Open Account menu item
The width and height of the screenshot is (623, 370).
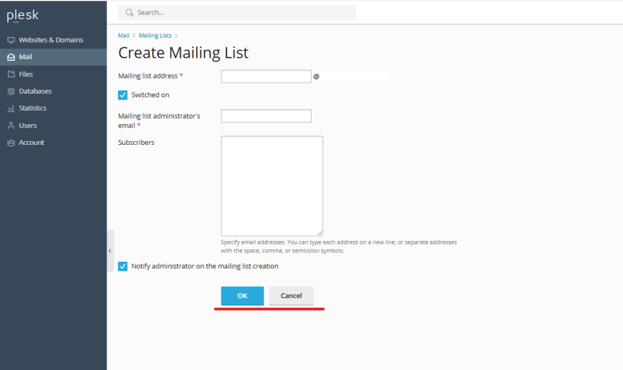32,142
